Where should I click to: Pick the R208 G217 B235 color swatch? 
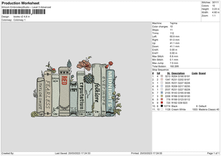pos(162,86)
